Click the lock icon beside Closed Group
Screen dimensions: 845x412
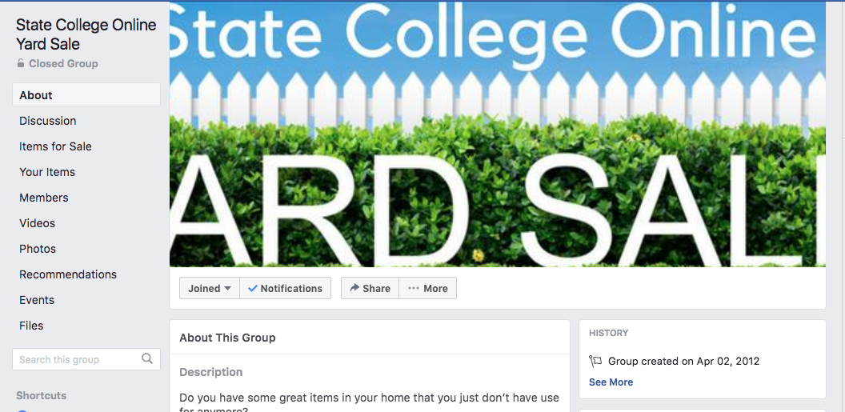[21, 63]
